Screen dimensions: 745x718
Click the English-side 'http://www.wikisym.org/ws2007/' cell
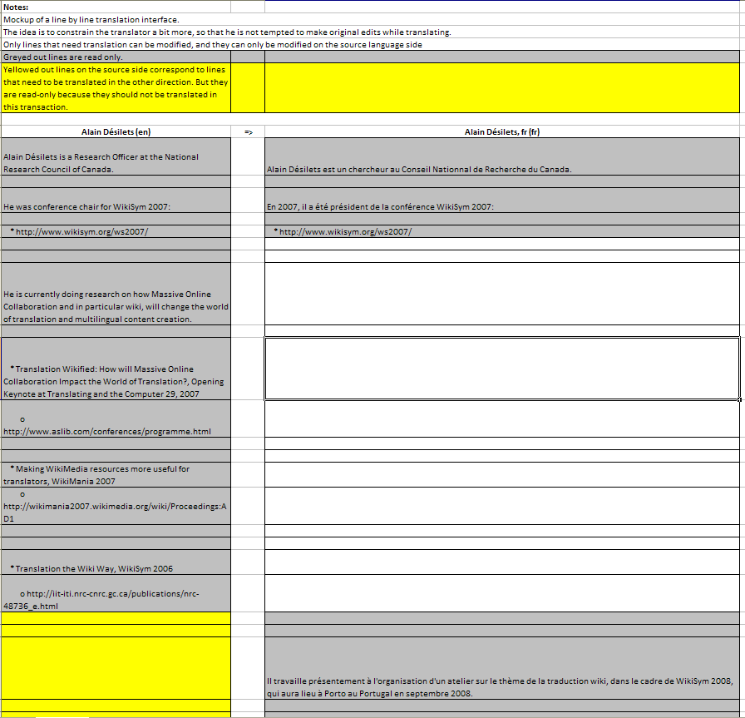(x=116, y=231)
